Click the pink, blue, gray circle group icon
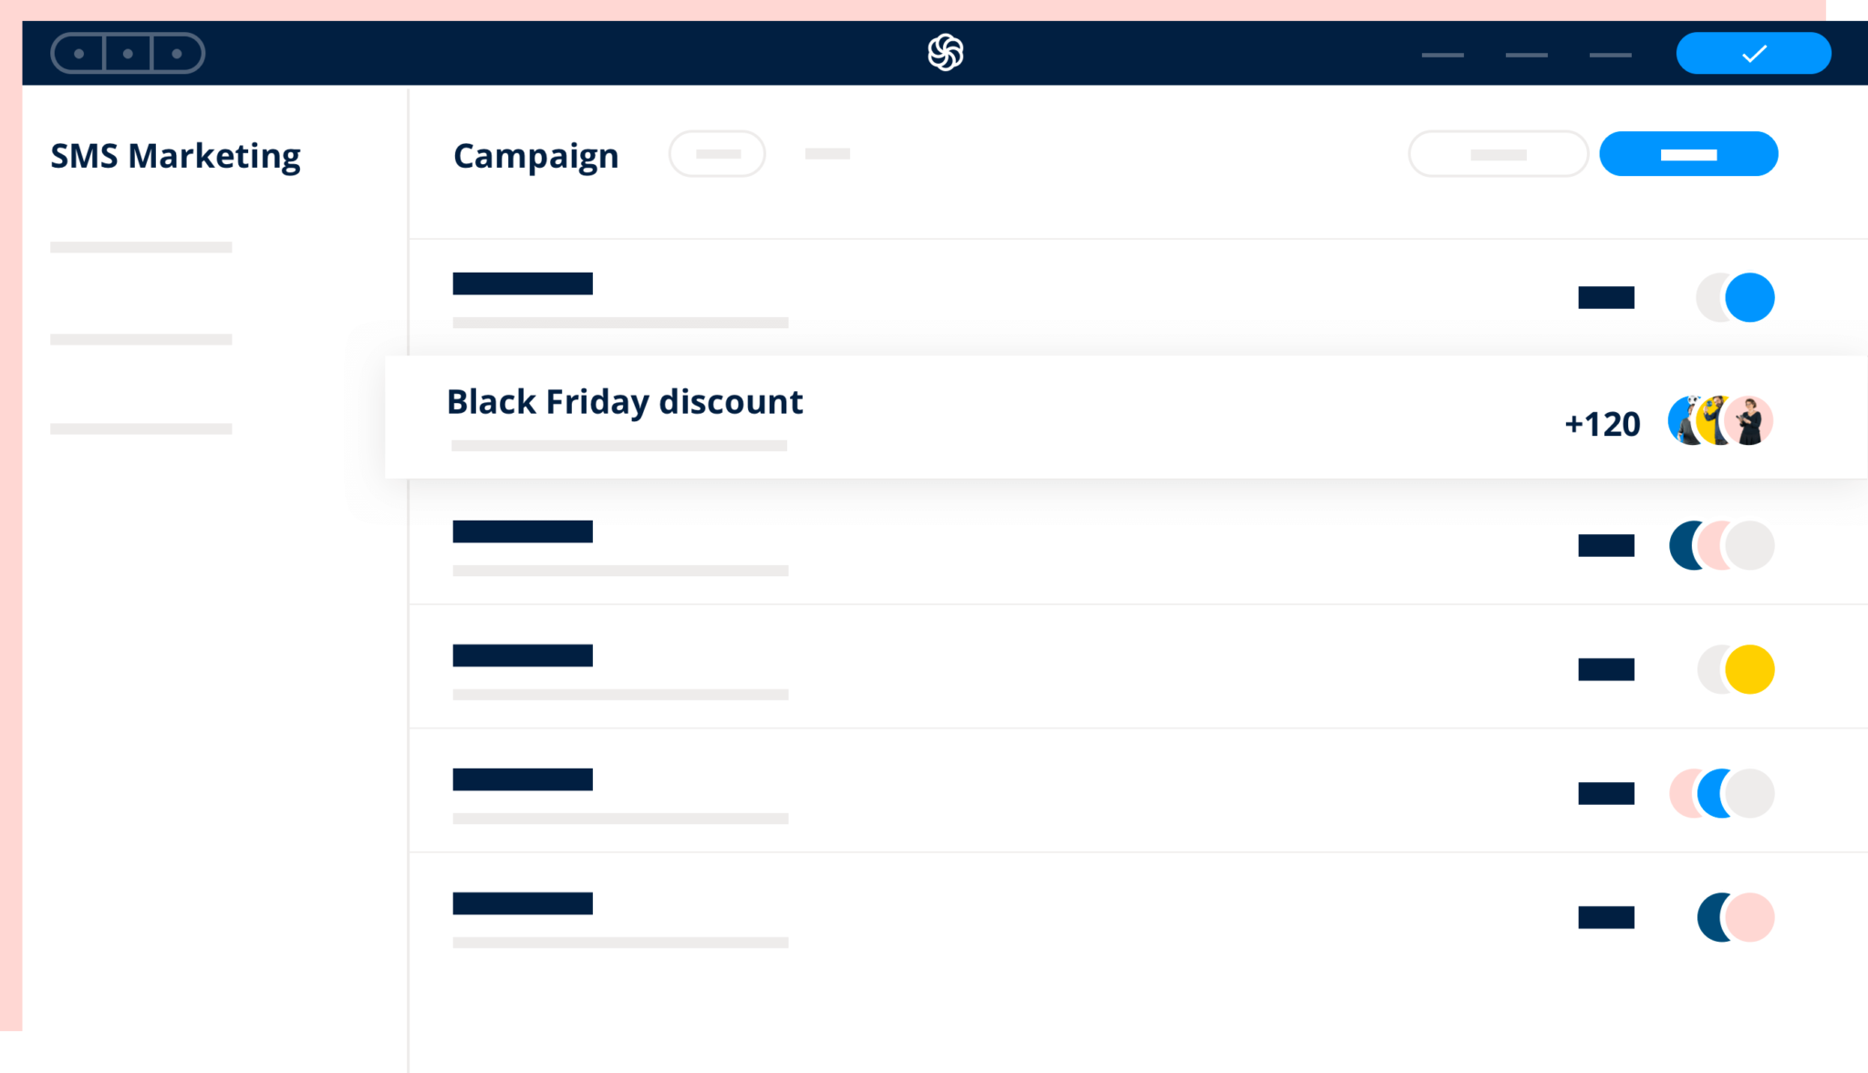This screenshot has width=1868, height=1073. click(1721, 793)
